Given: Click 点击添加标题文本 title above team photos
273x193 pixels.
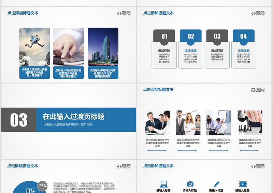Looking at the screenshot, I should (x=158, y=89).
